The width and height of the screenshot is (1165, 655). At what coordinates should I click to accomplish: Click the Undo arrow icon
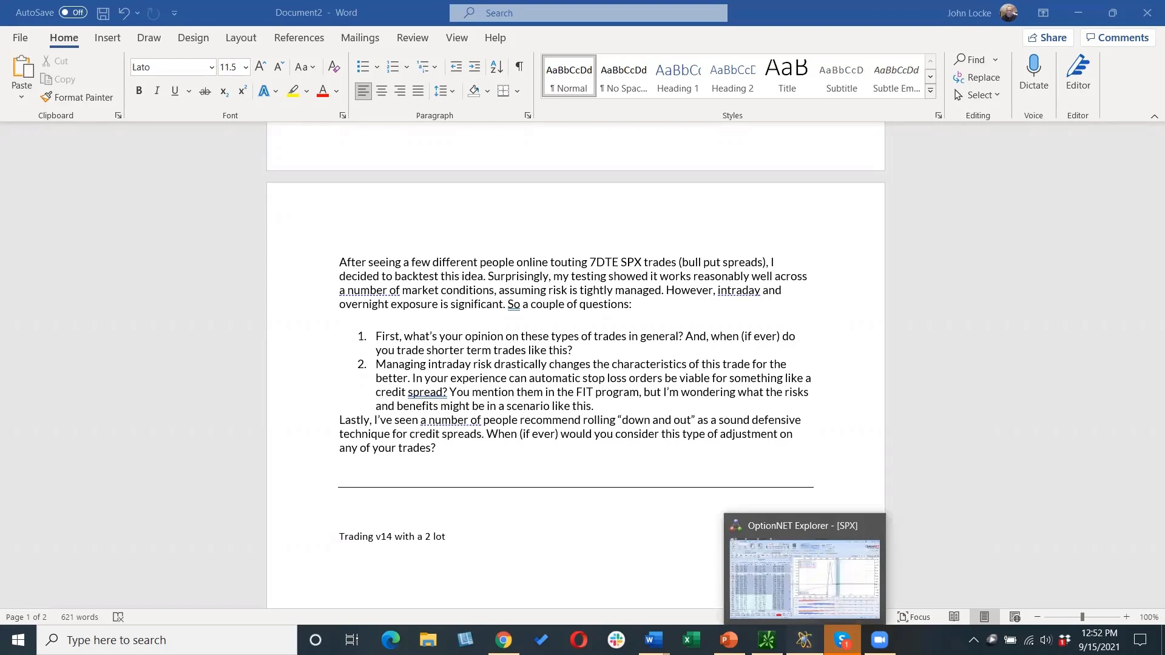124,13
